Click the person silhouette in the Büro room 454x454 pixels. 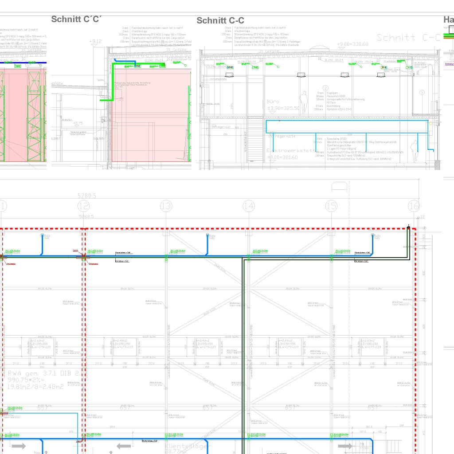(304, 102)
